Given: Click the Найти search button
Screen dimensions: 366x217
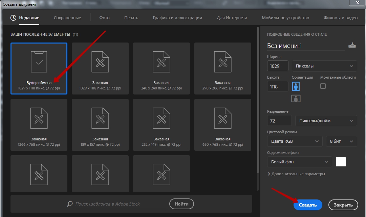Looking at the screenshot, I should 181,204.
